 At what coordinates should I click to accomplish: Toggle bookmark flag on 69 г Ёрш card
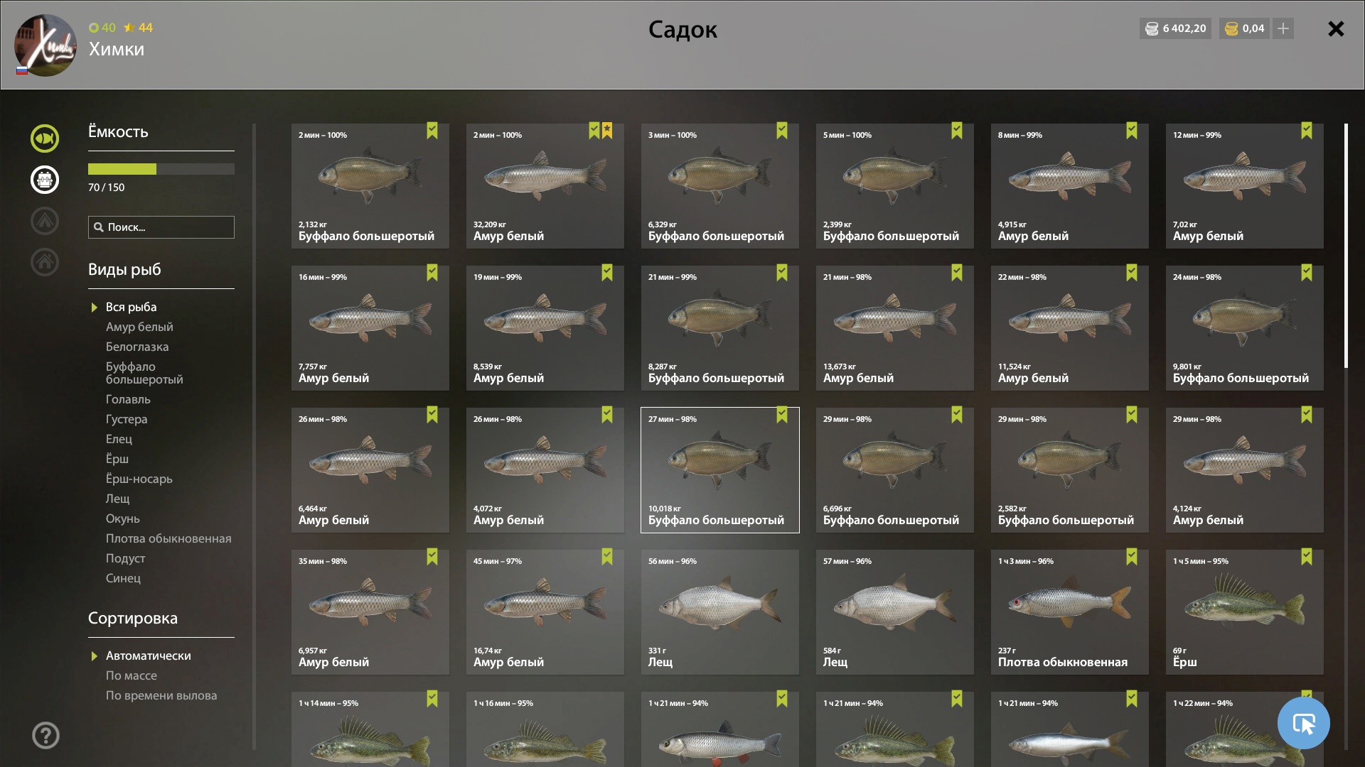1307,557
